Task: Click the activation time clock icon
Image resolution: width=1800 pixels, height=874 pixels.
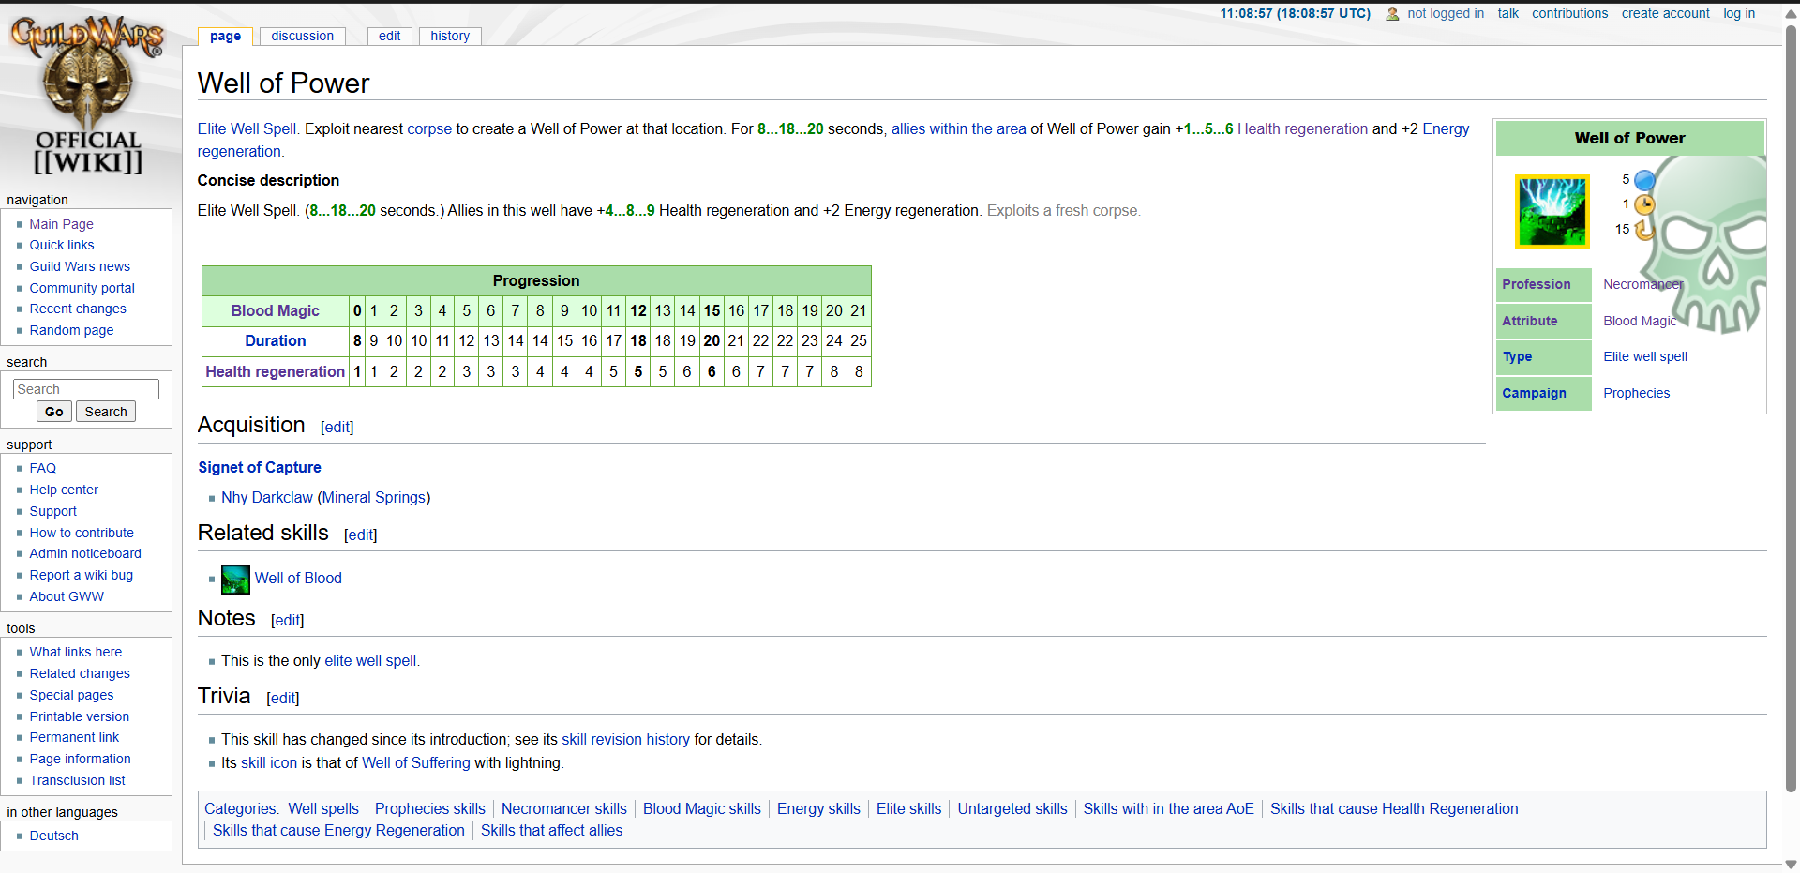Action: click(x=1644, y=204)
